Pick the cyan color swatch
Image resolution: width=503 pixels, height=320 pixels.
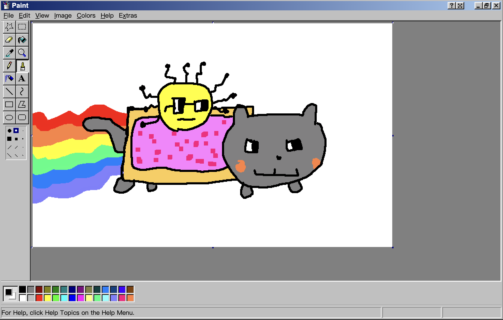(x=64, y=298)
